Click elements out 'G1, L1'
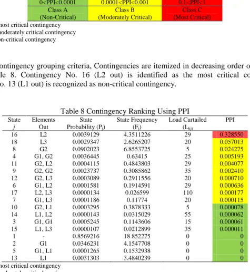This screenshot has height=272, width=250. click(43, 251)
